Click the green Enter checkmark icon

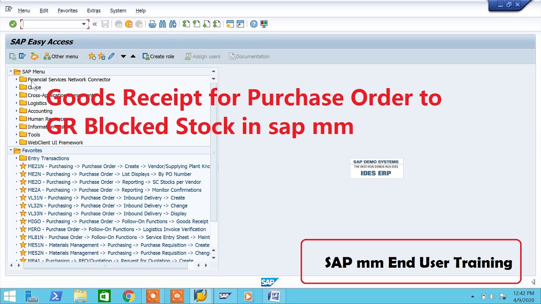tap(13, 24)
